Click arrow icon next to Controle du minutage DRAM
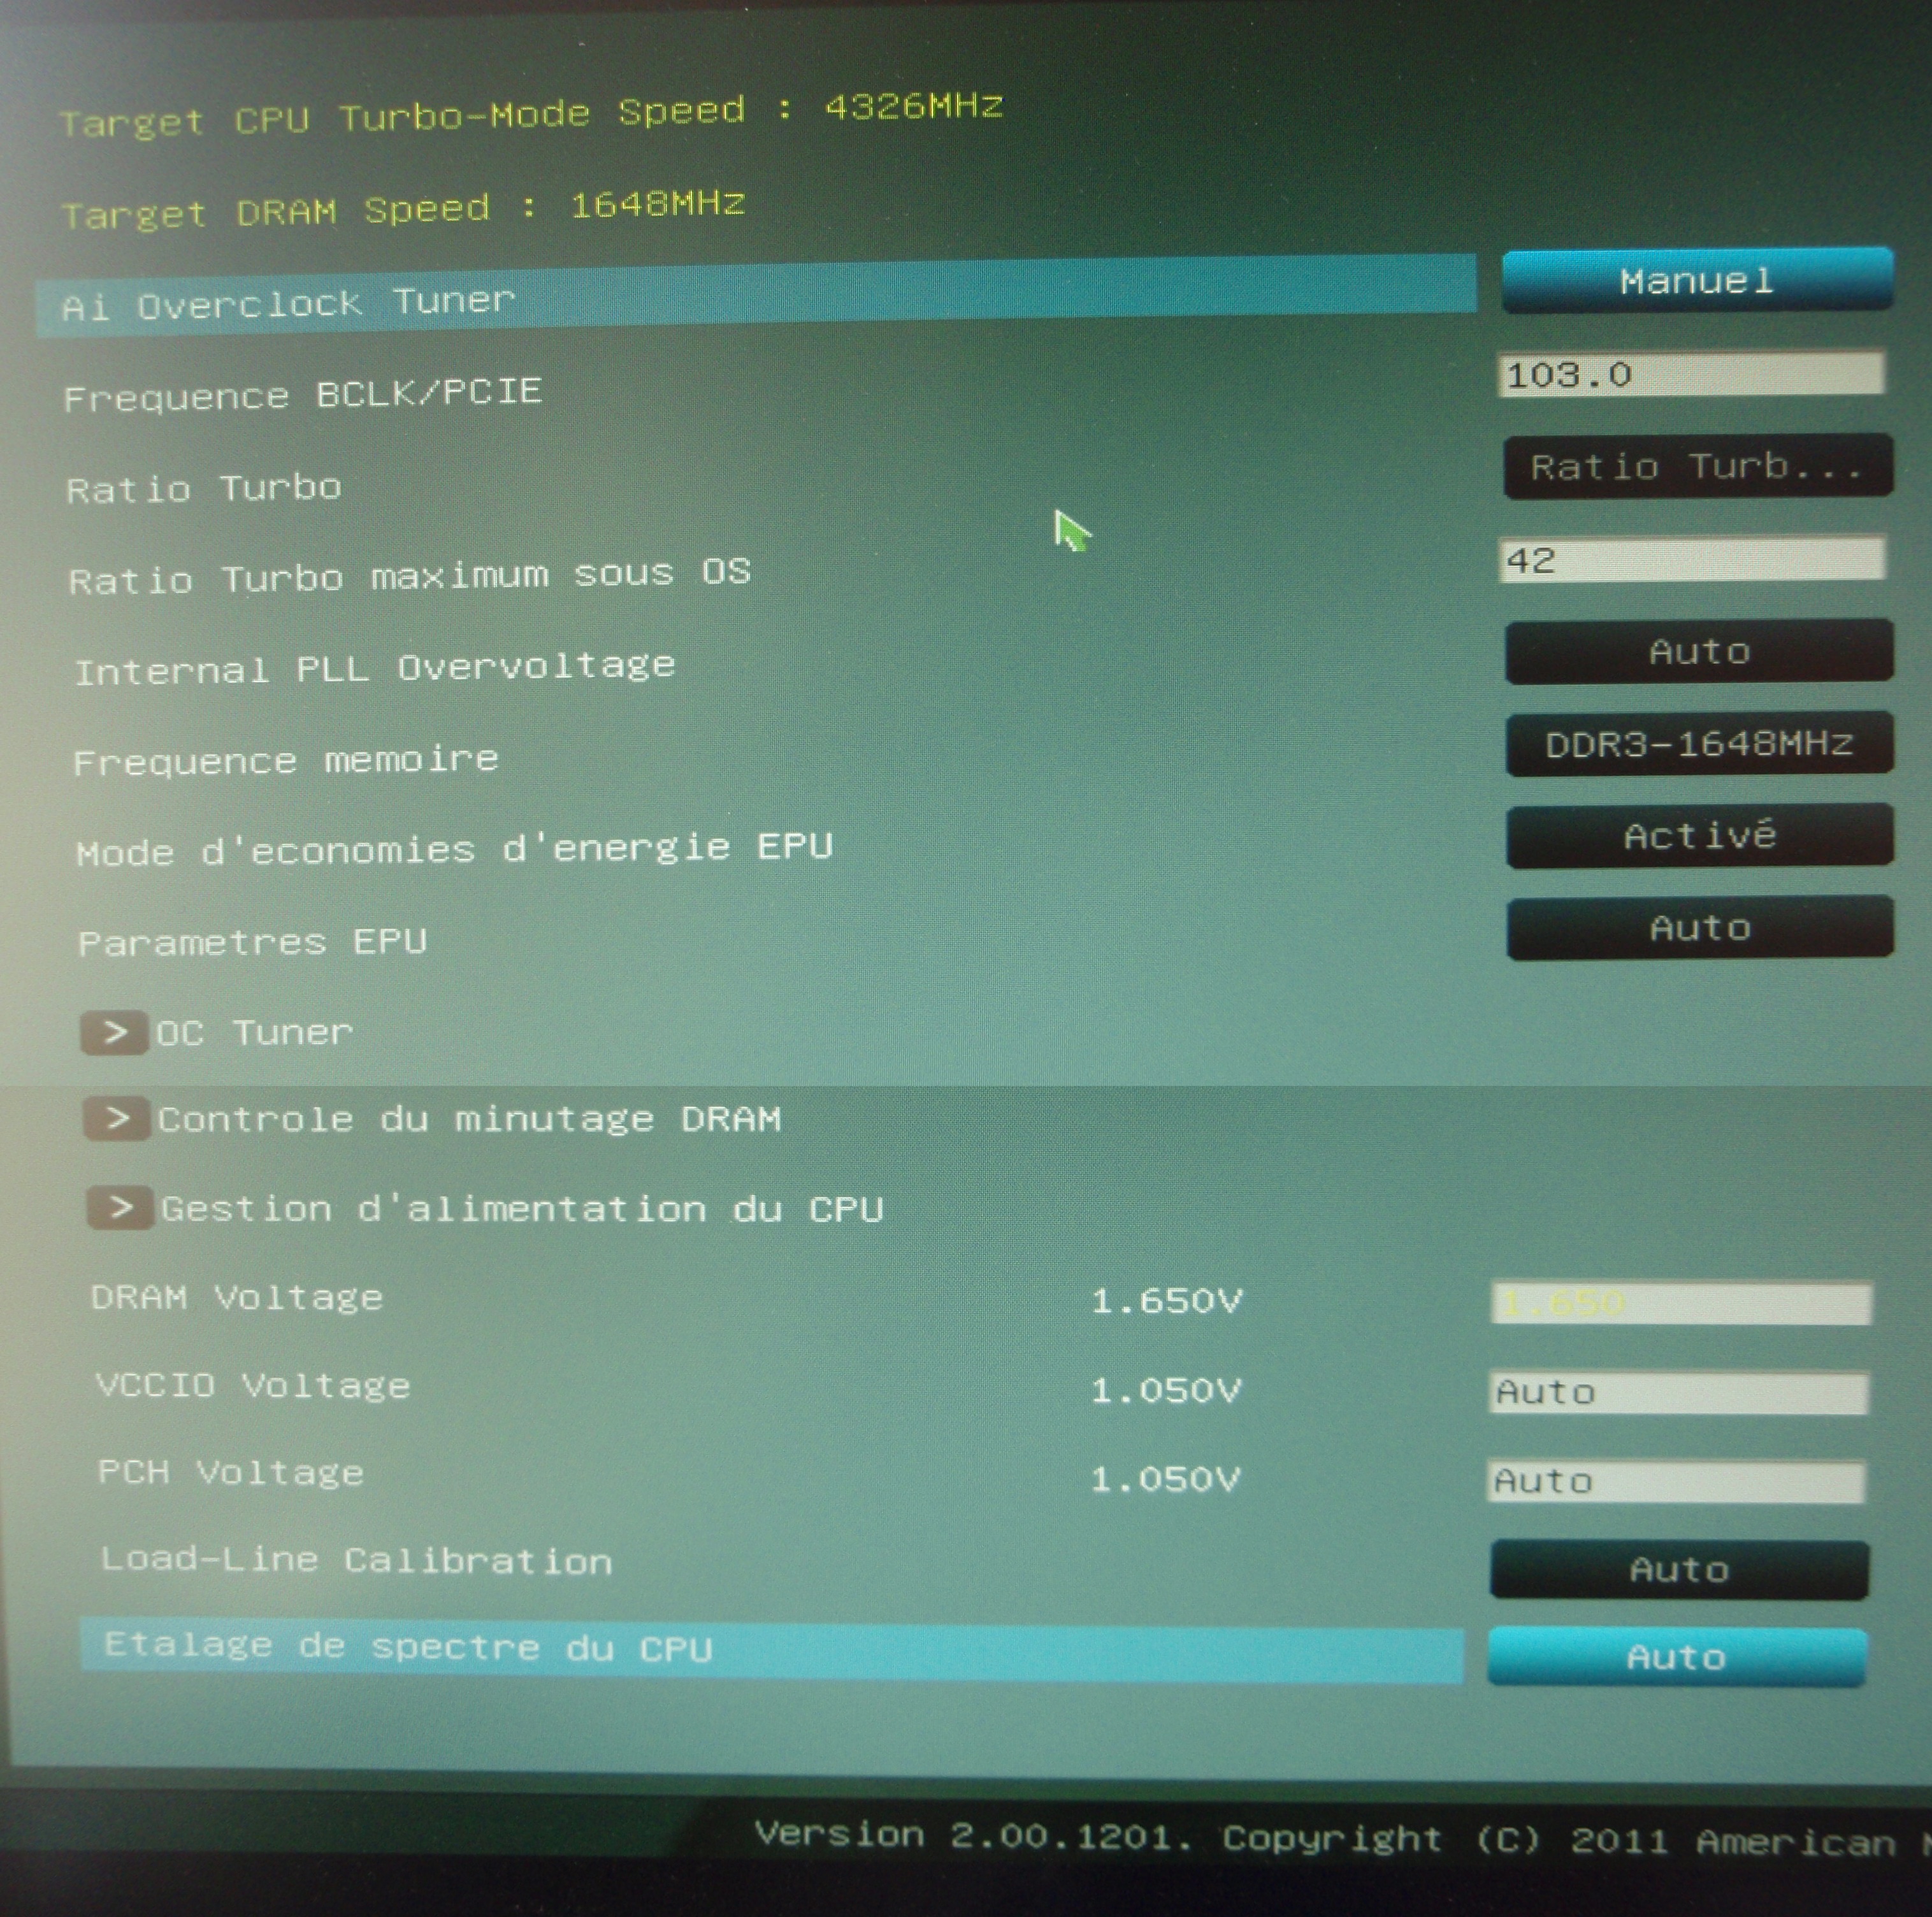Viewport: 1932px width, 1917px height. 118,1119
